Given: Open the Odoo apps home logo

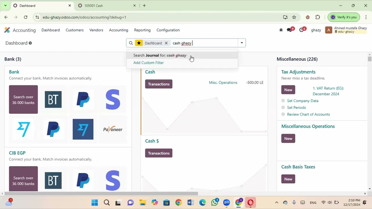Looking at the screenshot, I should [x=7, y=30].
